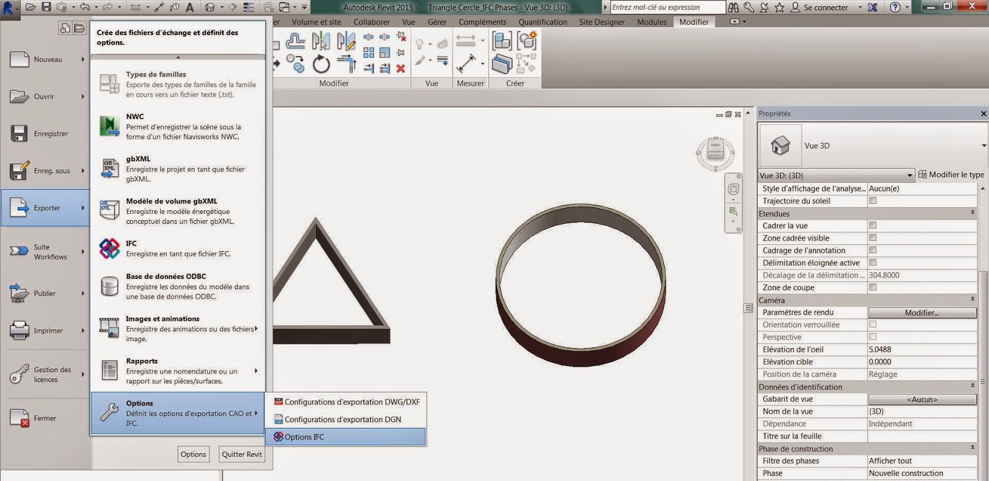
Task: Expand the Rapports submenu arrow
Action: (x=256, y=371)
